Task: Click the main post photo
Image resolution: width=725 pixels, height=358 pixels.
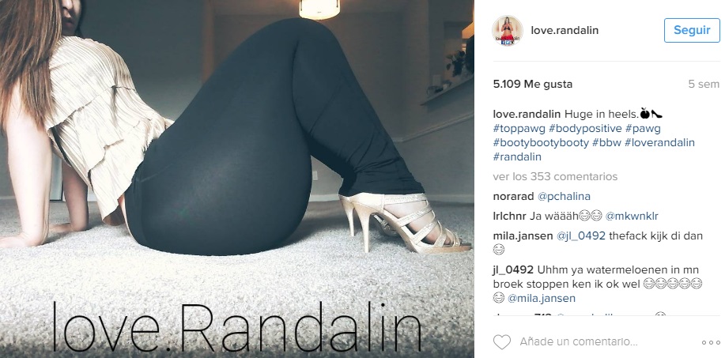Action: pos(236,179)
